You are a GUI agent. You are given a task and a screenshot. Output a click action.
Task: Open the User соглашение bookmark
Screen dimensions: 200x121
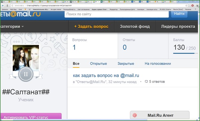pyautogui.click(x=84, y=9)
